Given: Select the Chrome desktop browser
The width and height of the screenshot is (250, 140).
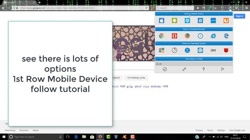Looking at the screenshot, I should (161, 36).
